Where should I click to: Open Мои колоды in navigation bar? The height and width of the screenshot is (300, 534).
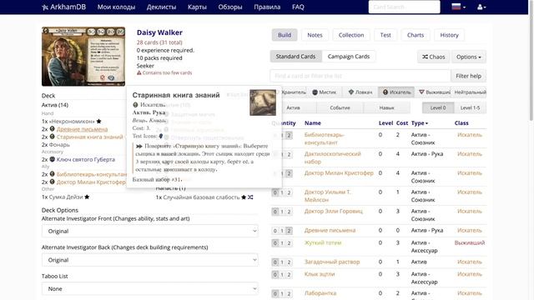pos(116,7)
